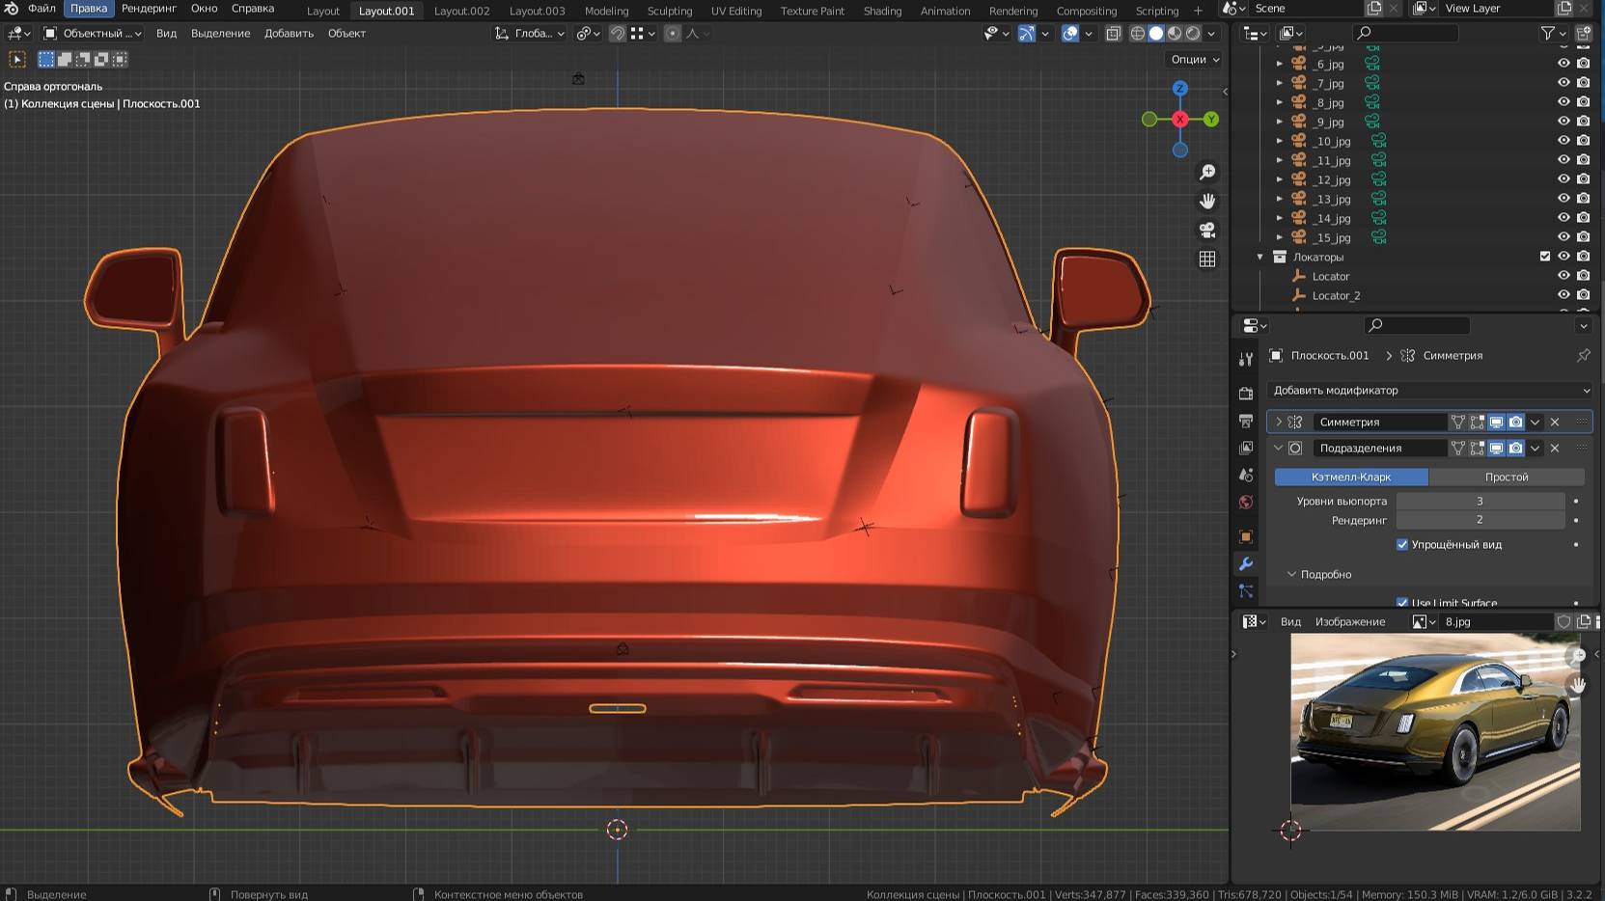Open the Добавить viewport menu
Viewport: 1605px width, 901px height.
(x=289, y=33)
